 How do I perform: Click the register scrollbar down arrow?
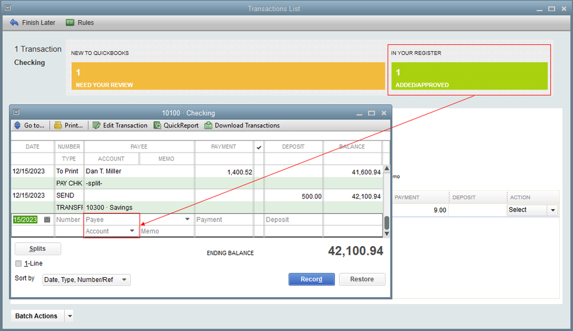(x=386, y=234)
